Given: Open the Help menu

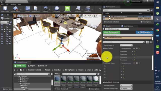Looking at the screenshot, I should pyautogui.click(x=19, y=4).
